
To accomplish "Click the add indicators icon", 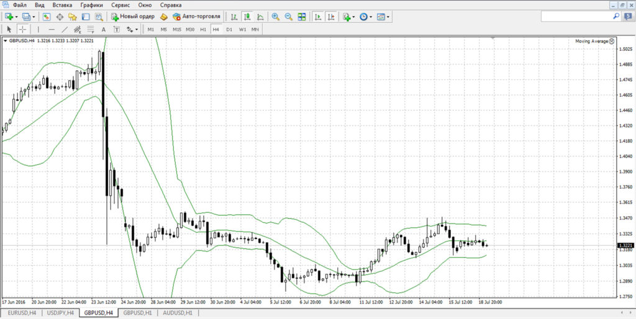I will tap(347, 17).
